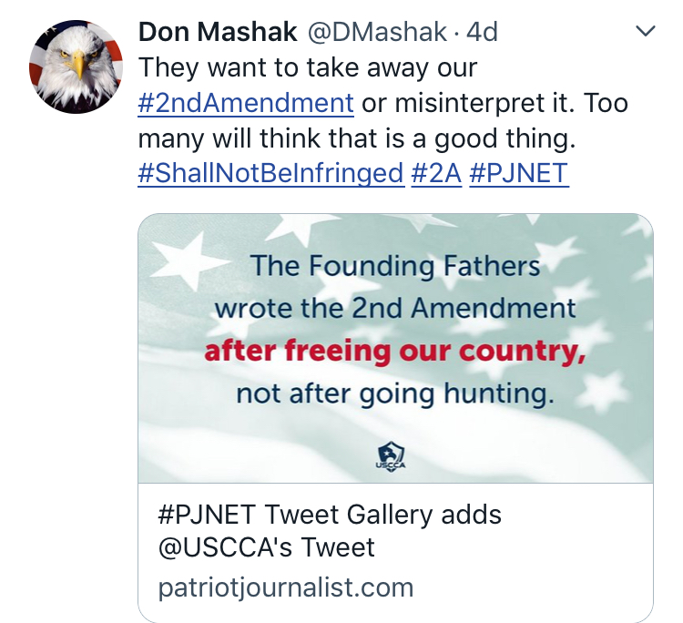Click "wrote the 2nd Amendment" image line
Viewport: 683px width, 623px height.
click(x=395, y=309)
